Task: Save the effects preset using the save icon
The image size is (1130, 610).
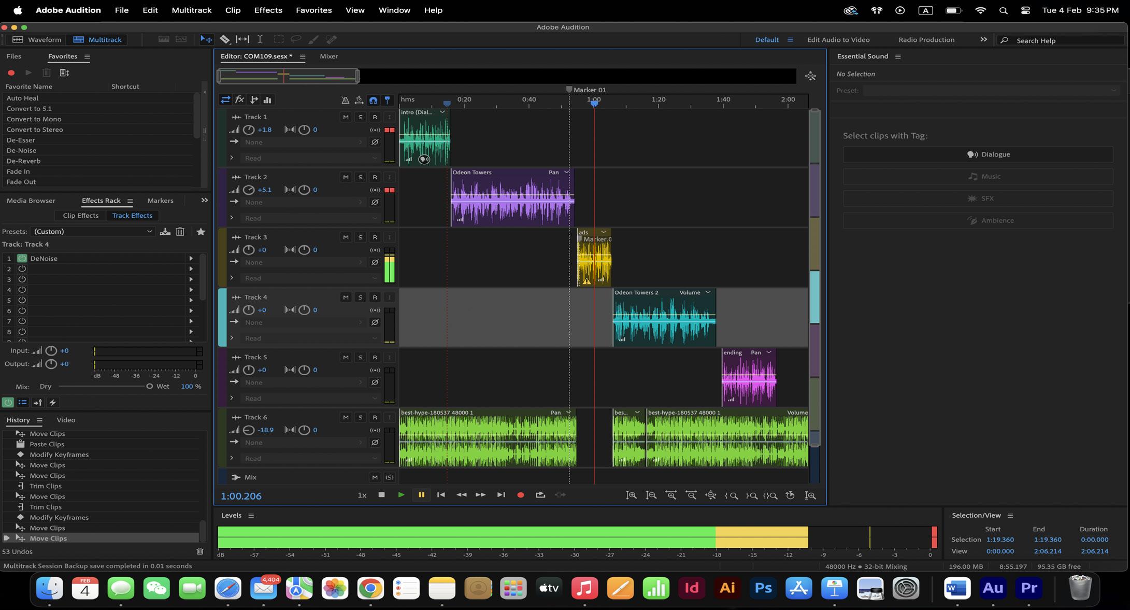Action: [165, 232]
